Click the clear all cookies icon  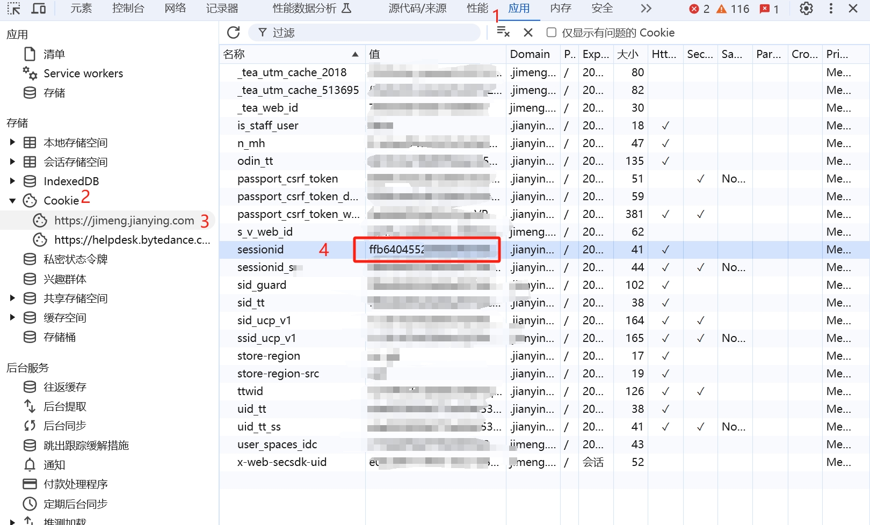(x=503, y=32)
